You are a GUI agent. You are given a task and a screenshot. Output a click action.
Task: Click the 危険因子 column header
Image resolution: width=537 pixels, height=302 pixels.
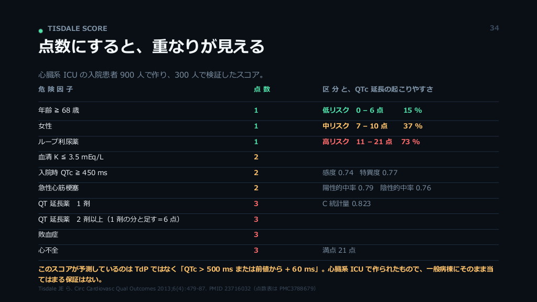click(x=56, y=89)
